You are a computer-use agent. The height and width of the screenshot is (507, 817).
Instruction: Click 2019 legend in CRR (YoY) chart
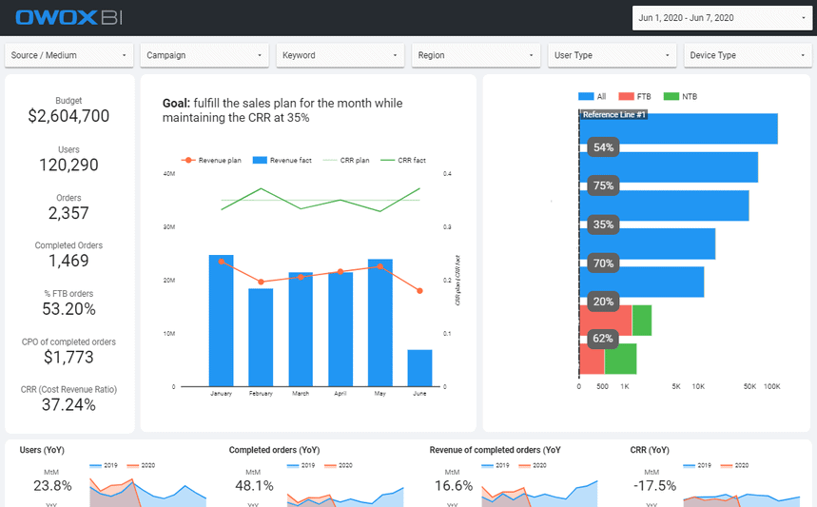(x=697, y=465)
